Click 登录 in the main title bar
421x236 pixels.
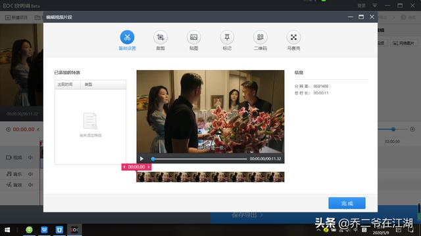coord(361,6)
